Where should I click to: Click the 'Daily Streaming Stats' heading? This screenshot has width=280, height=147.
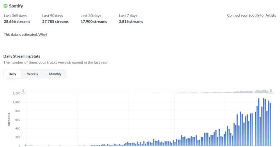pos(22,56)
